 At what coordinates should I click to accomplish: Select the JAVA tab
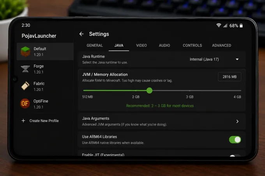[x=119, y=45]
